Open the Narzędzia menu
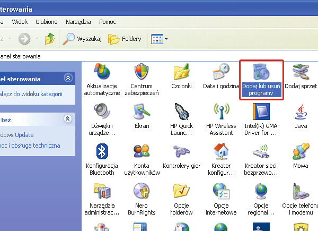 point(78,22)
